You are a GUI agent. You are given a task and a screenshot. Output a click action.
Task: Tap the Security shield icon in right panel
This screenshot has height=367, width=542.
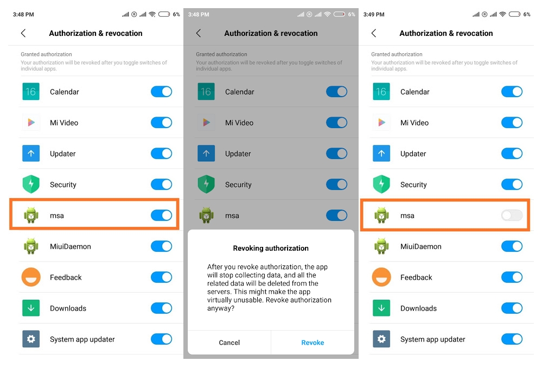[381, 184]
